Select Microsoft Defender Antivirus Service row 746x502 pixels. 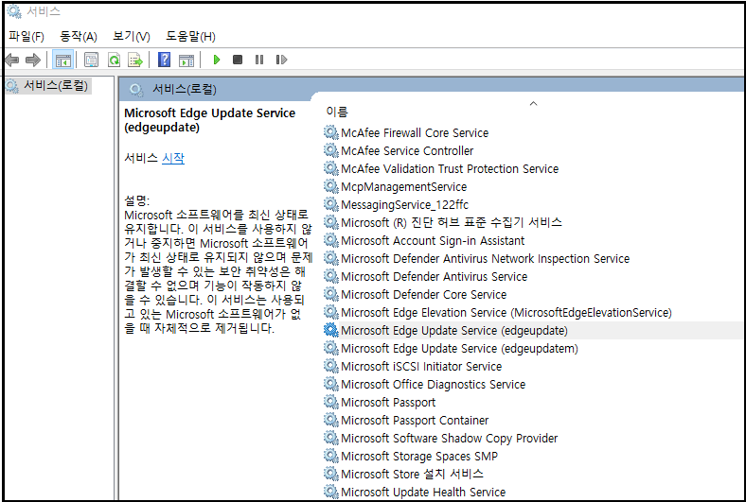(x=434, y=277)
